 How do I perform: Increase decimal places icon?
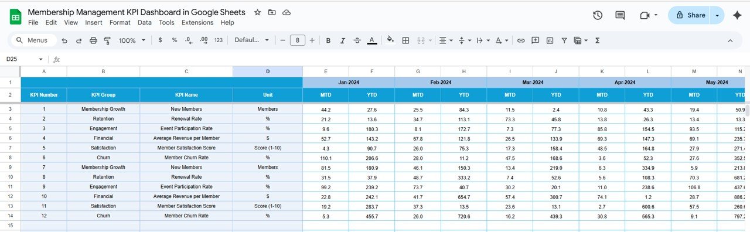203,40
